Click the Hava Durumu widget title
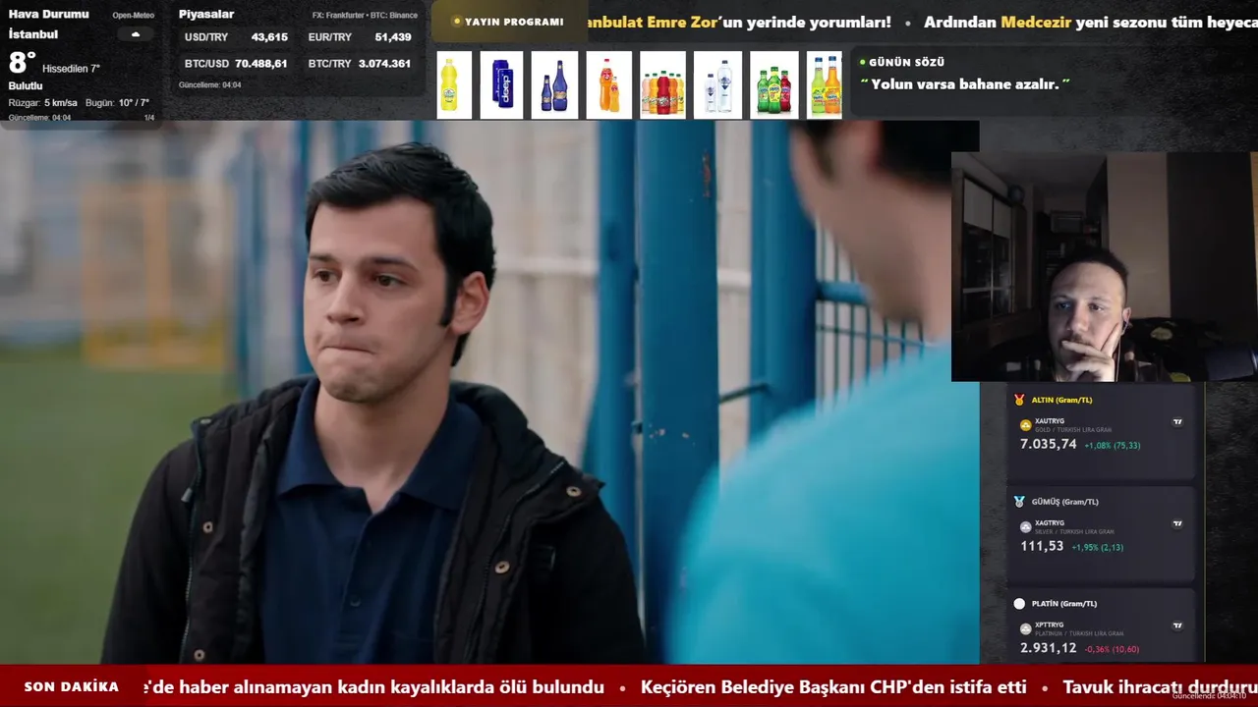Viewport: 1258px width, 707px height. click(48, 15)
